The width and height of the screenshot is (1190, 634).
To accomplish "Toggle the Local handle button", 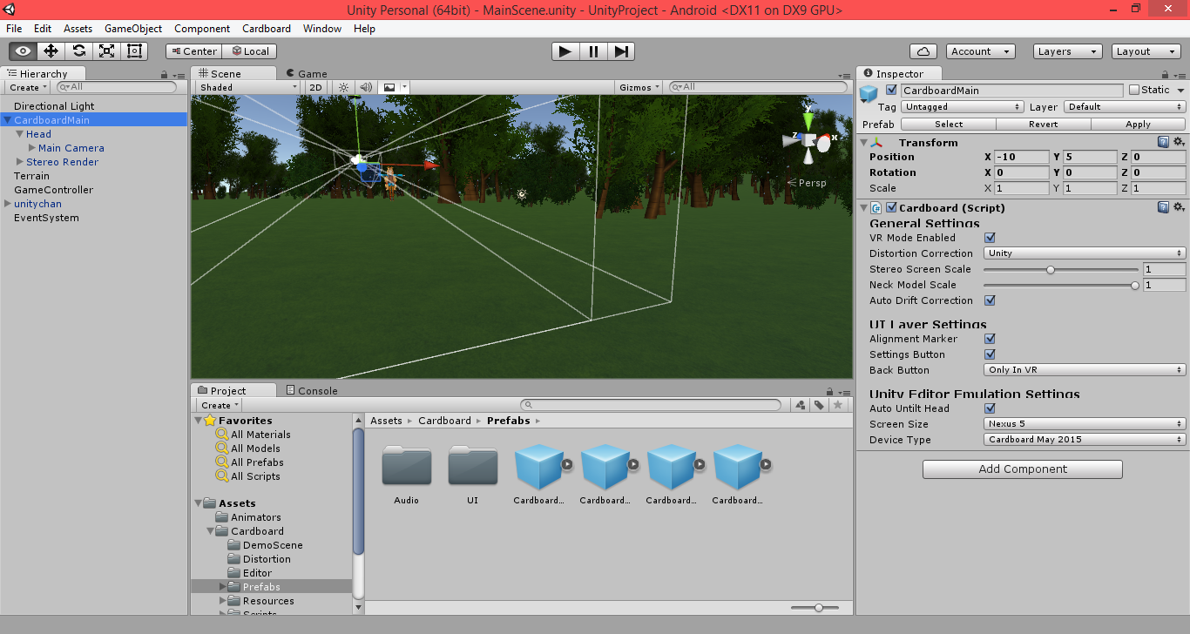I will (x=249, y=51).
